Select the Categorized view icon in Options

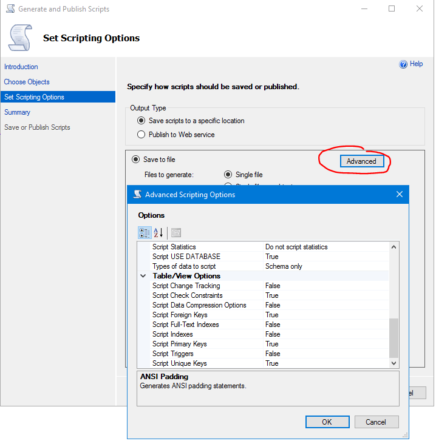tap(145, 233)
